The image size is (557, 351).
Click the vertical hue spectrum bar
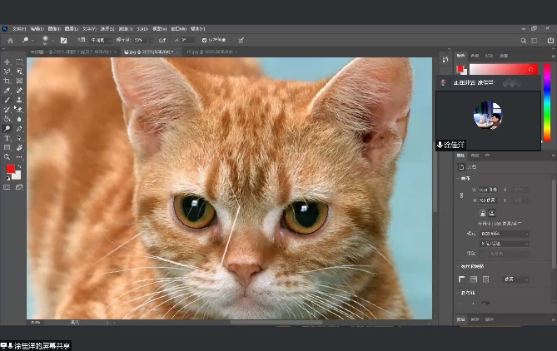(x=547, y=104)
